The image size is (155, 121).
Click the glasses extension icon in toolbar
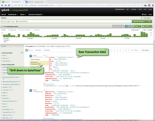(145, 5)
